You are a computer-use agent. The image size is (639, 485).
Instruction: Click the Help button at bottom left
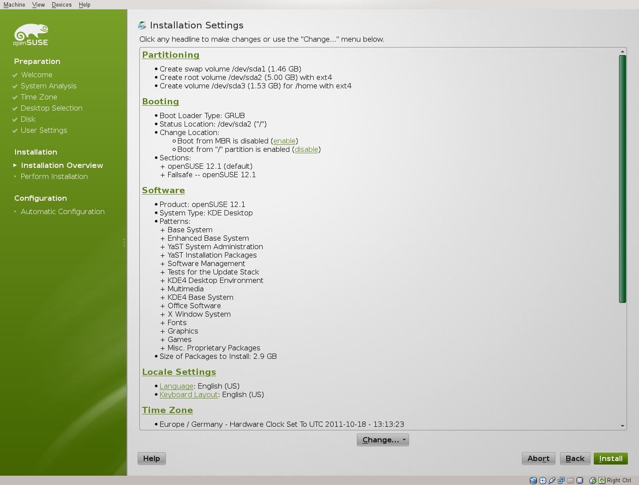tap(152, 458)
